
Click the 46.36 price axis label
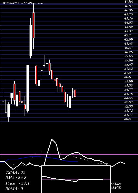pyautogui.click(x=129, y=10)
